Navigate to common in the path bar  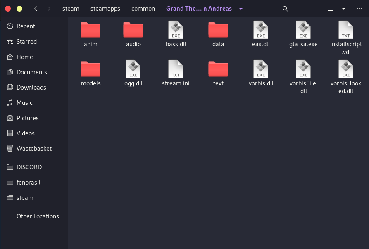click(x=143, y=9)
